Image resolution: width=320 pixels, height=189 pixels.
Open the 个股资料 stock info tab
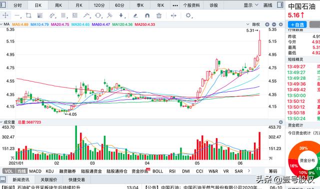(191, 5)
